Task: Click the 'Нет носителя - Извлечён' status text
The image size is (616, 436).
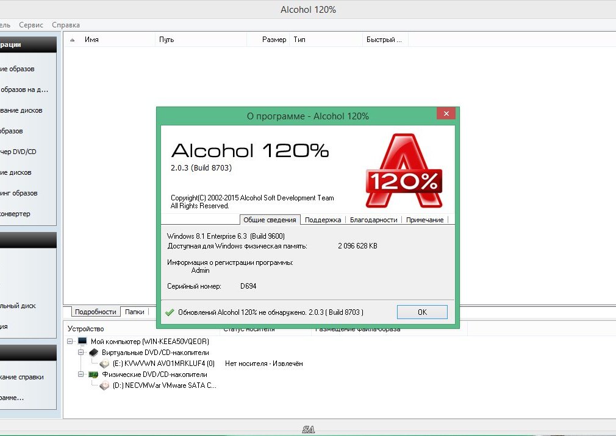Action: [263, 364]
